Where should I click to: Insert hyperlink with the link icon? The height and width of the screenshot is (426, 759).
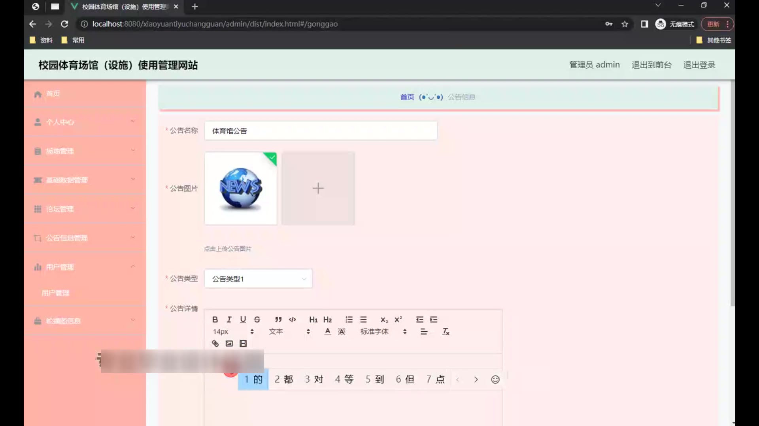click(215, 344)
